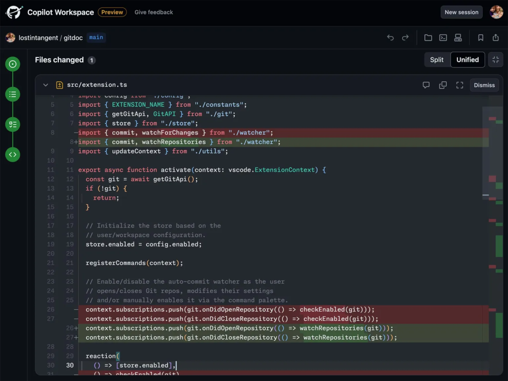The image size is (508, 381).
Task: Open the share/export icon
Action: pos(496,37)
